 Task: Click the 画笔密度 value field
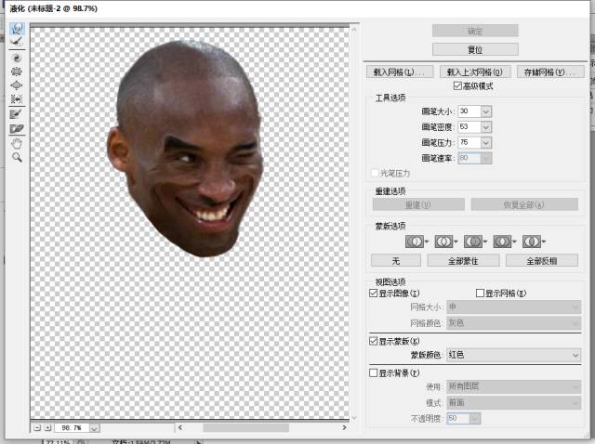[469, 127]
